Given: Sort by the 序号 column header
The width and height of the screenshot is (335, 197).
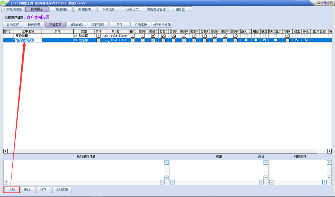Looking at the screenshot, I should tap(8, 31).
